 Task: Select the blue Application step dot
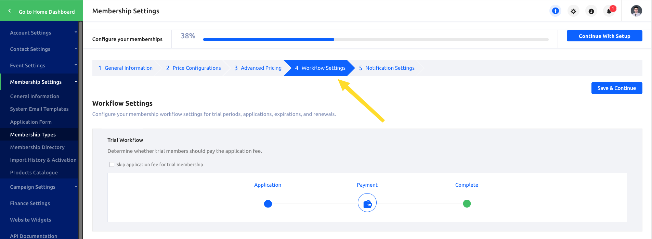[268, 204]
